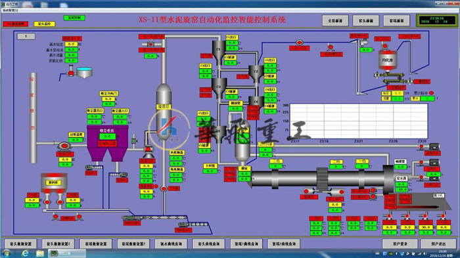460x258 pixels.
Task: Click the 用户登录 button
Action: [x=400, y=244]
